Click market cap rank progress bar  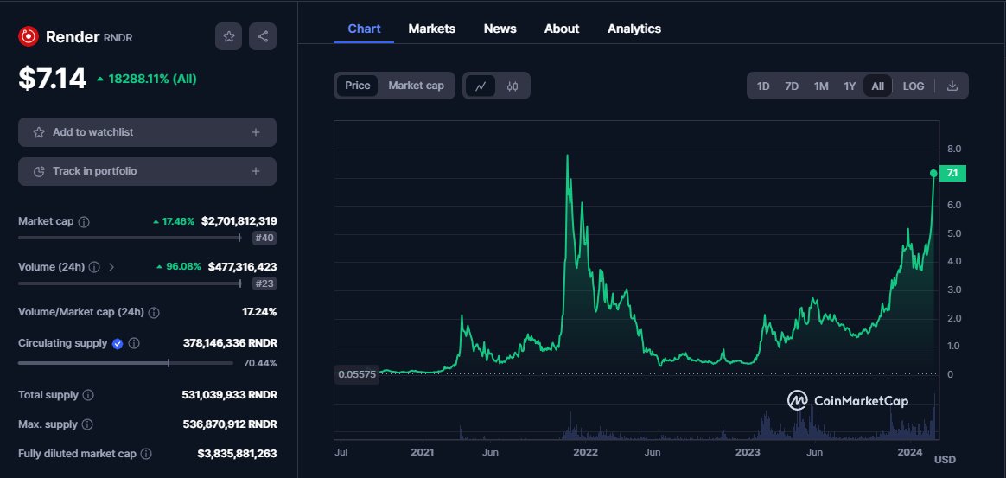[x=129, y=238]
